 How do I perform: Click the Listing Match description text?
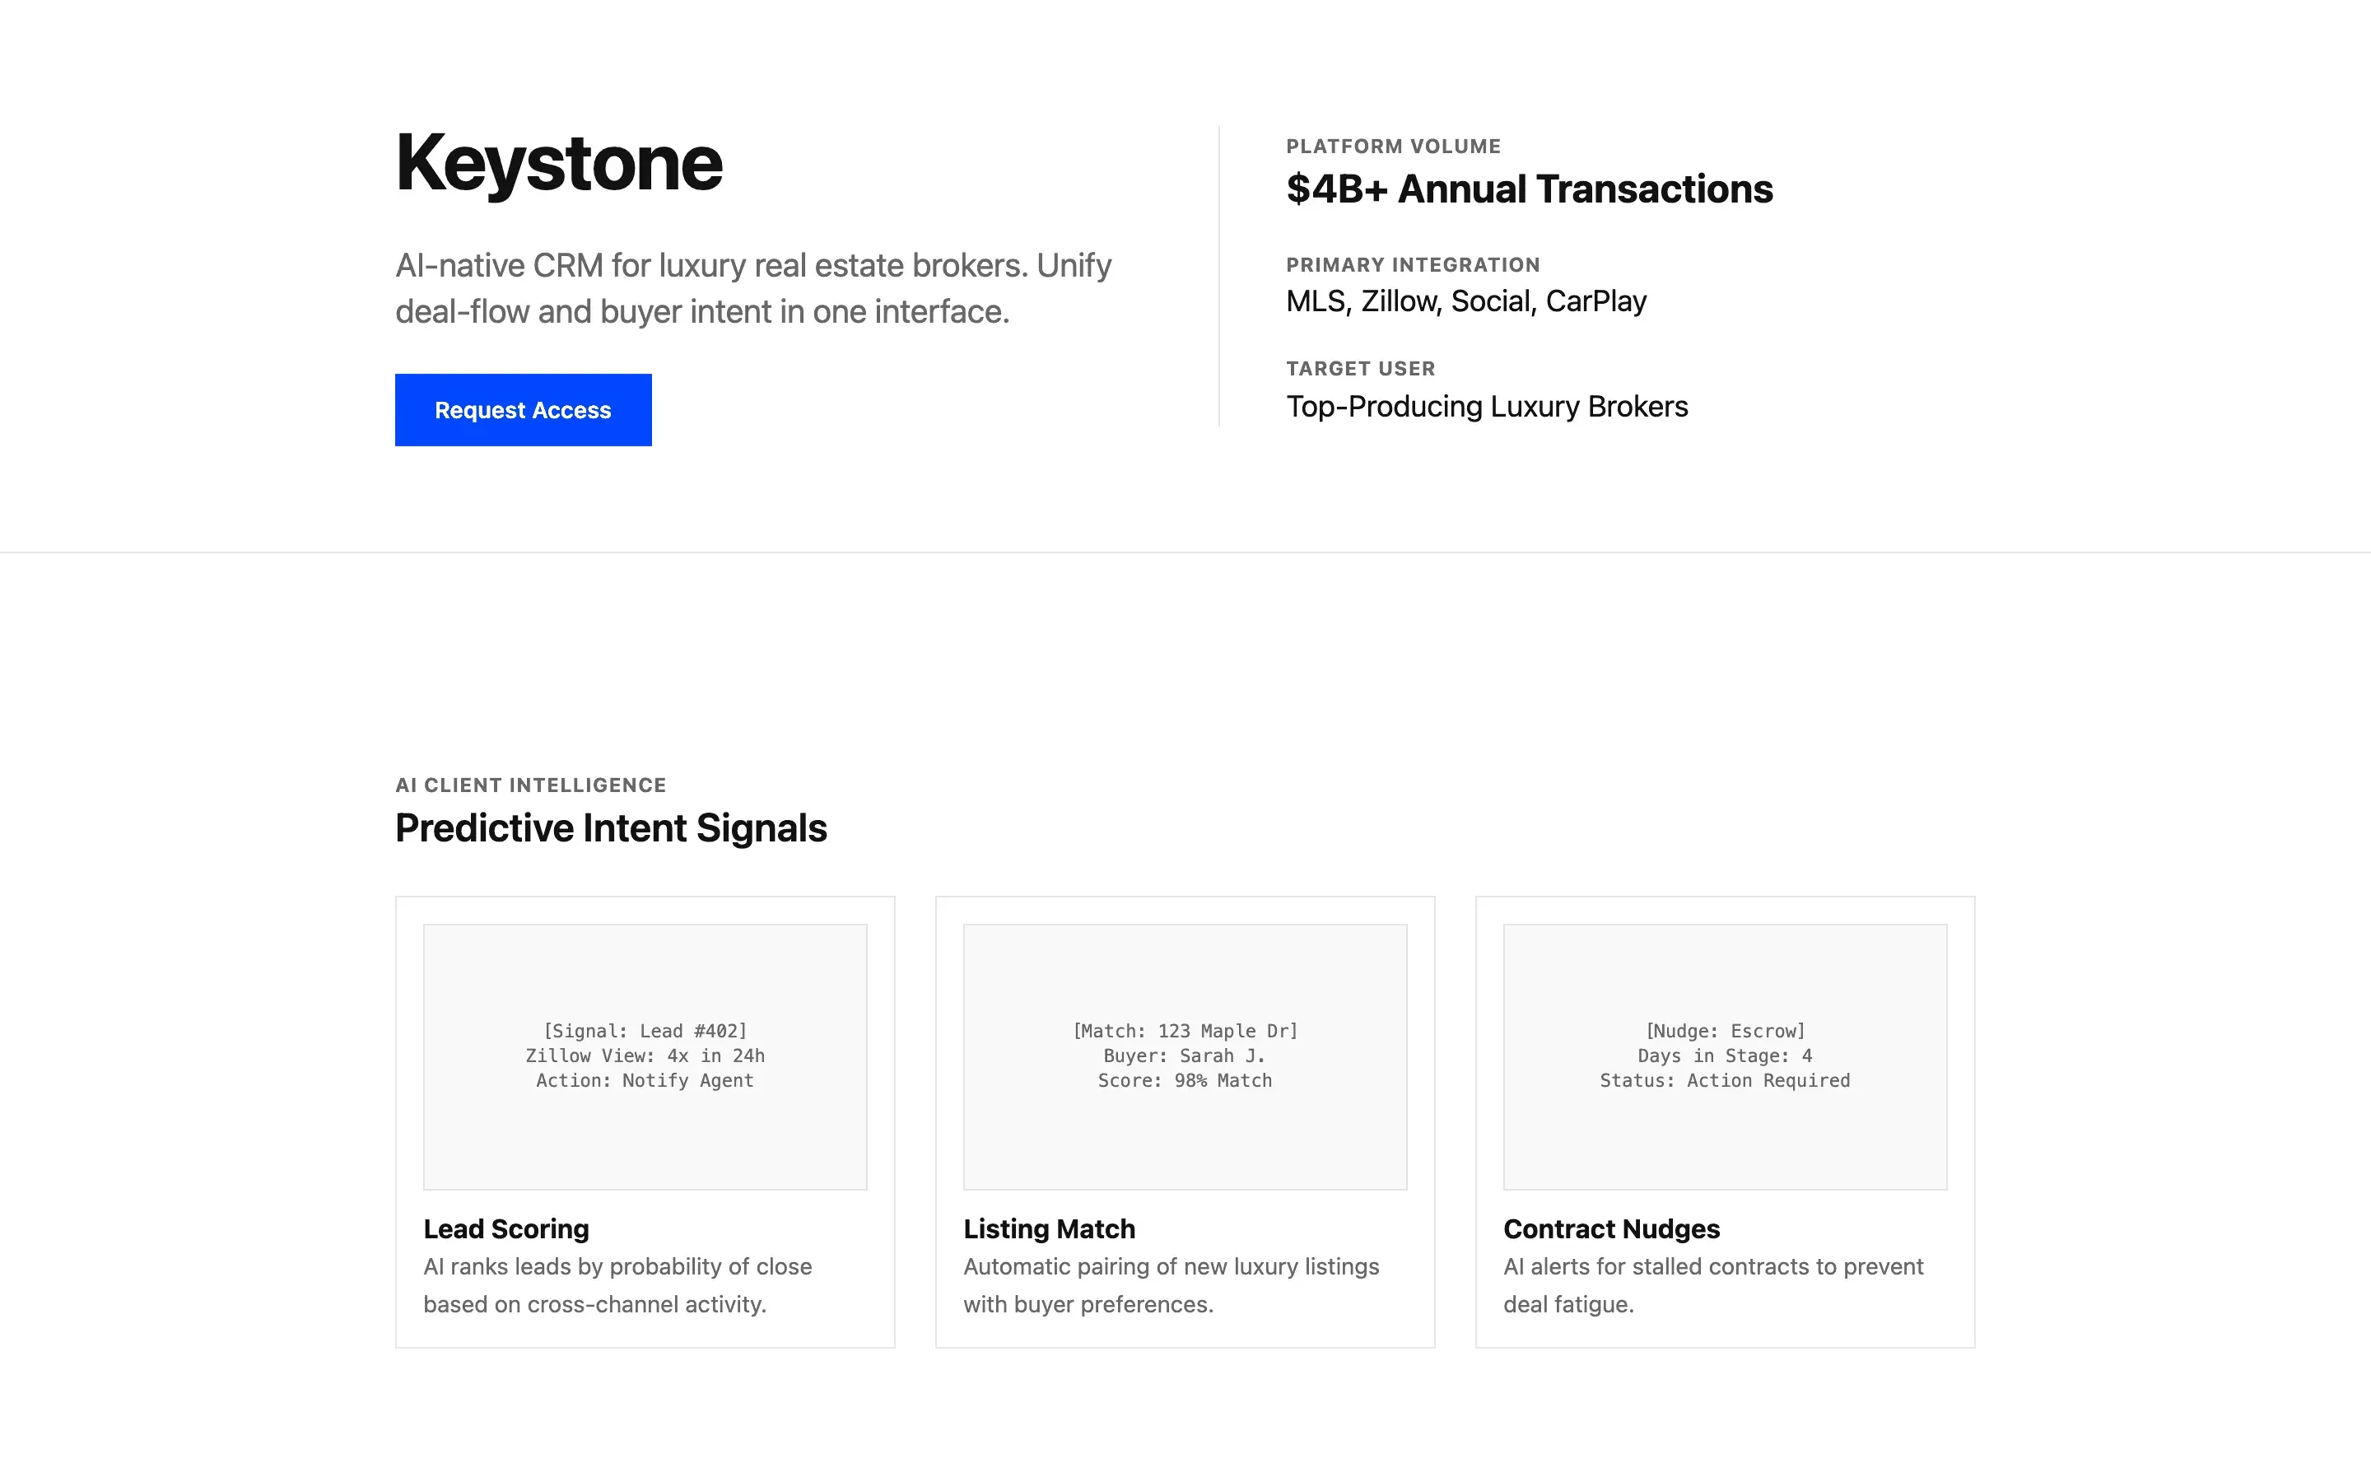point(1170,1285)
